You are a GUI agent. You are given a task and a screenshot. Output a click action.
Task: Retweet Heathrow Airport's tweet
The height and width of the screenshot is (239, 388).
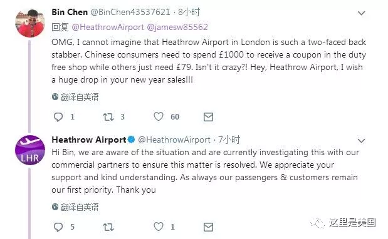pyautogui.click(x=108, y=227)
